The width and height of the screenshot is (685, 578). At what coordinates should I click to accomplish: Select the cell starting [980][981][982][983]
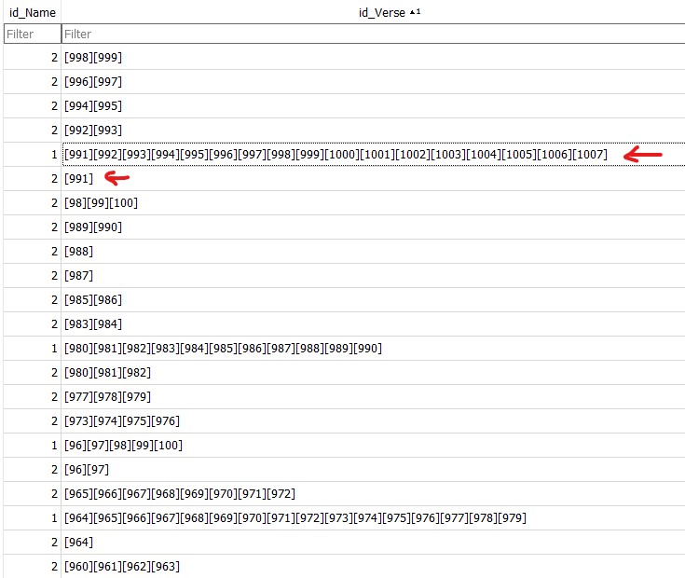[374, 348]
